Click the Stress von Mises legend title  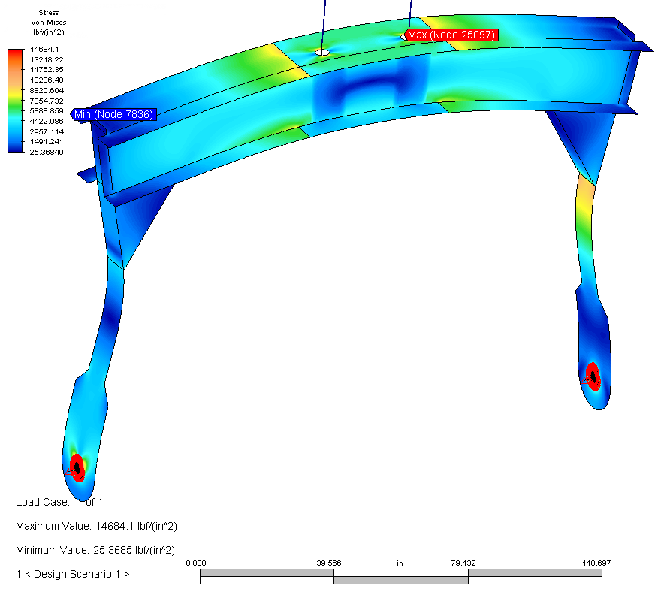pos(48,23)
